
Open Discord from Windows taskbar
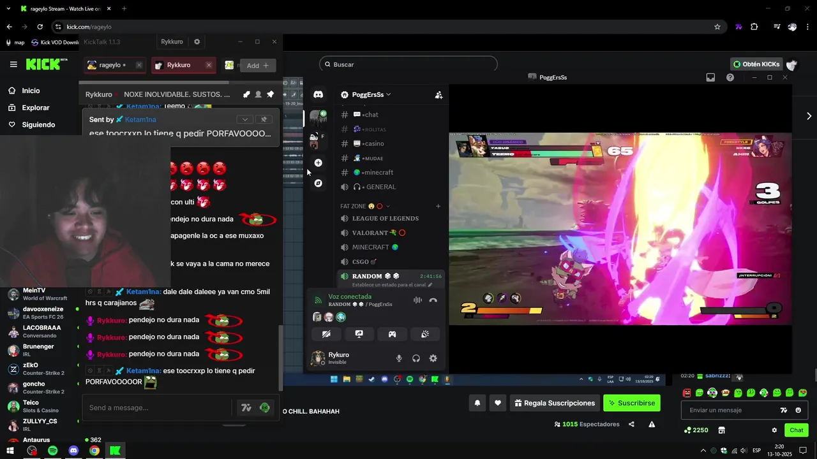pos(73,451)
